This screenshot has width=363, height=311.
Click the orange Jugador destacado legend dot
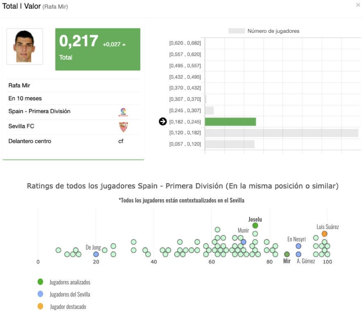tap(40, 306)
